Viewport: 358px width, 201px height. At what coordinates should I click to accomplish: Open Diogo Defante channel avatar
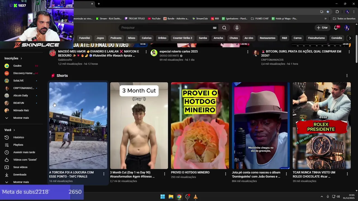pyautogui.click(x=154, y=53)
